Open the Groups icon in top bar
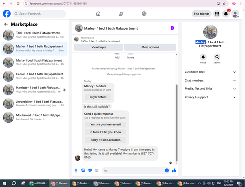245x187 pixels. pyautogui.click(x=144, y=14)
